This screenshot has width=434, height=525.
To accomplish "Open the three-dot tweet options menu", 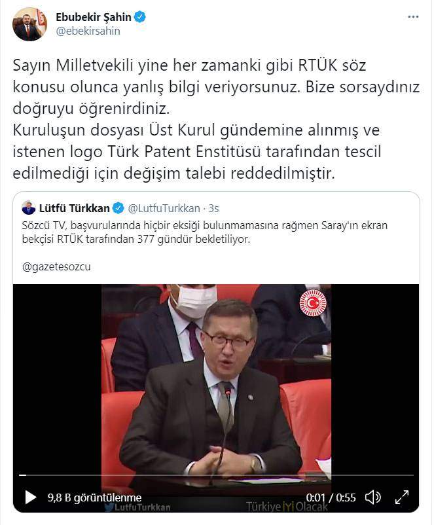I will click(413, 17).
